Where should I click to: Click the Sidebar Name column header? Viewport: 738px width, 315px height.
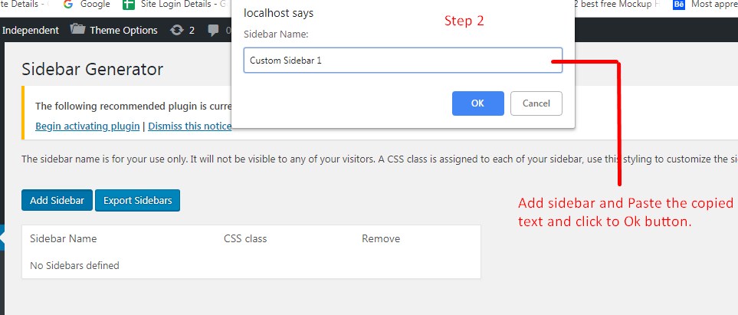coord(64,238)
